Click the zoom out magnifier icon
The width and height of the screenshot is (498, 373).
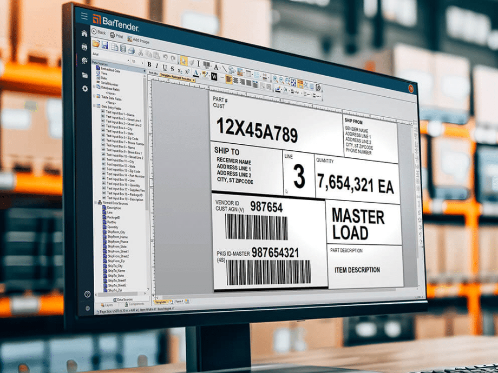281,80
